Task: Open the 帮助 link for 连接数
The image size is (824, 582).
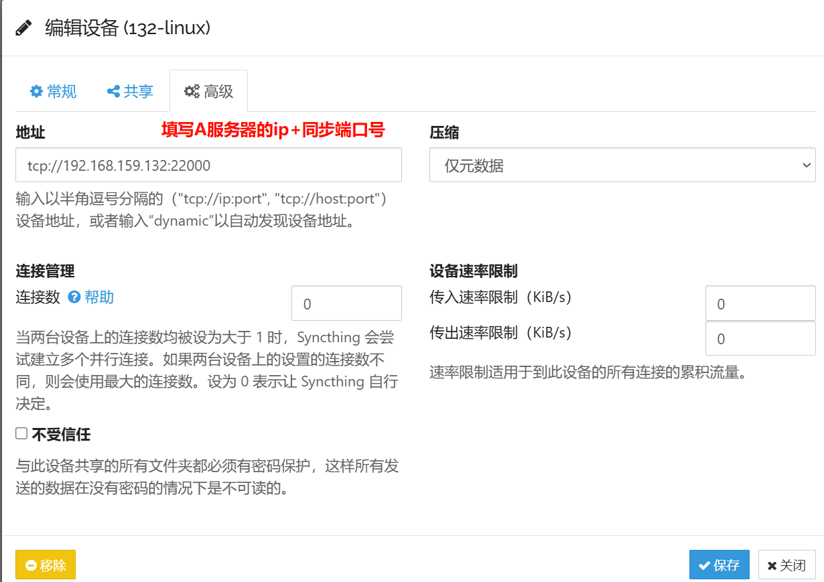Action: (99, 297)
